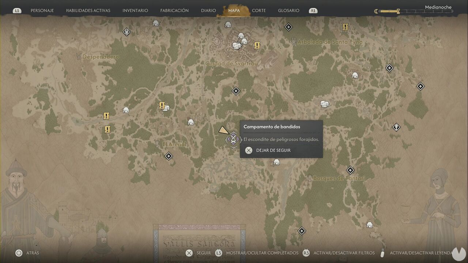Select the Mapa tab
The height and width of the screenshot is (263, 468).
[x=234, y=11]
